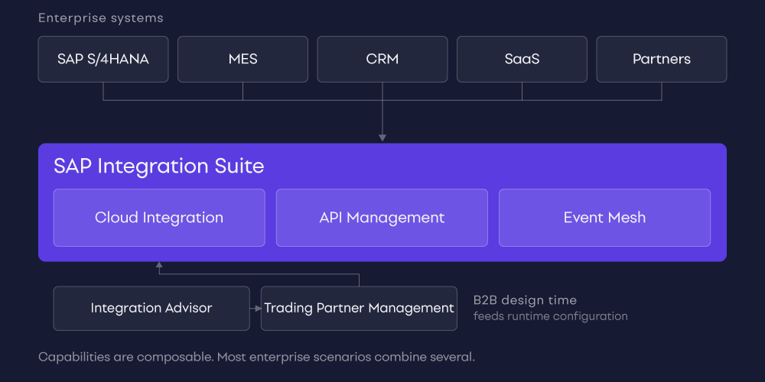Click the feeds runtime configuration text
The height and width of the screenshot is (382, 765).
click(x=550, y=316)
